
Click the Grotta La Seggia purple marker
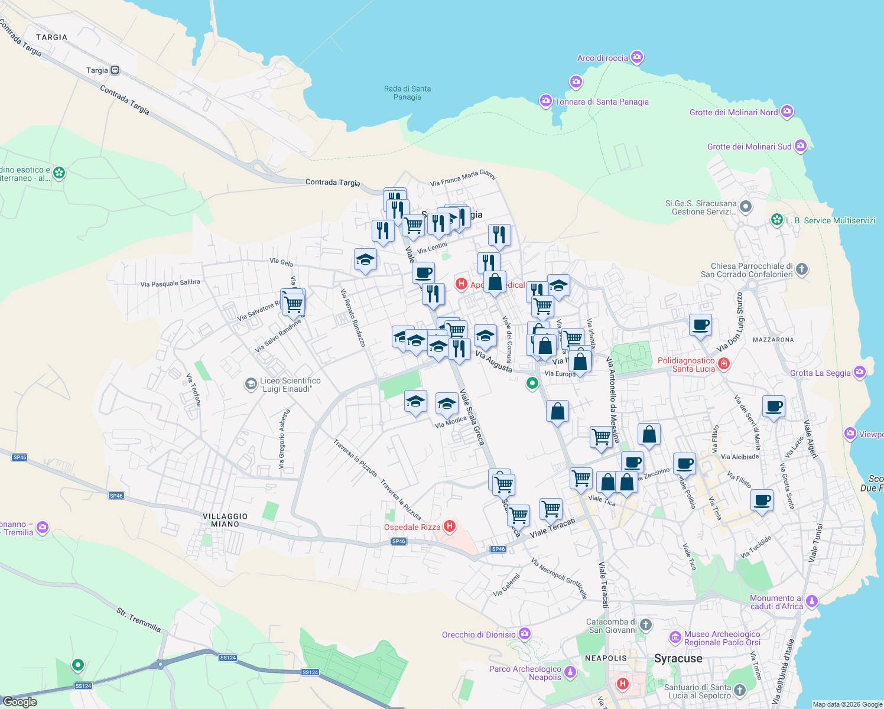click(860, 372)
